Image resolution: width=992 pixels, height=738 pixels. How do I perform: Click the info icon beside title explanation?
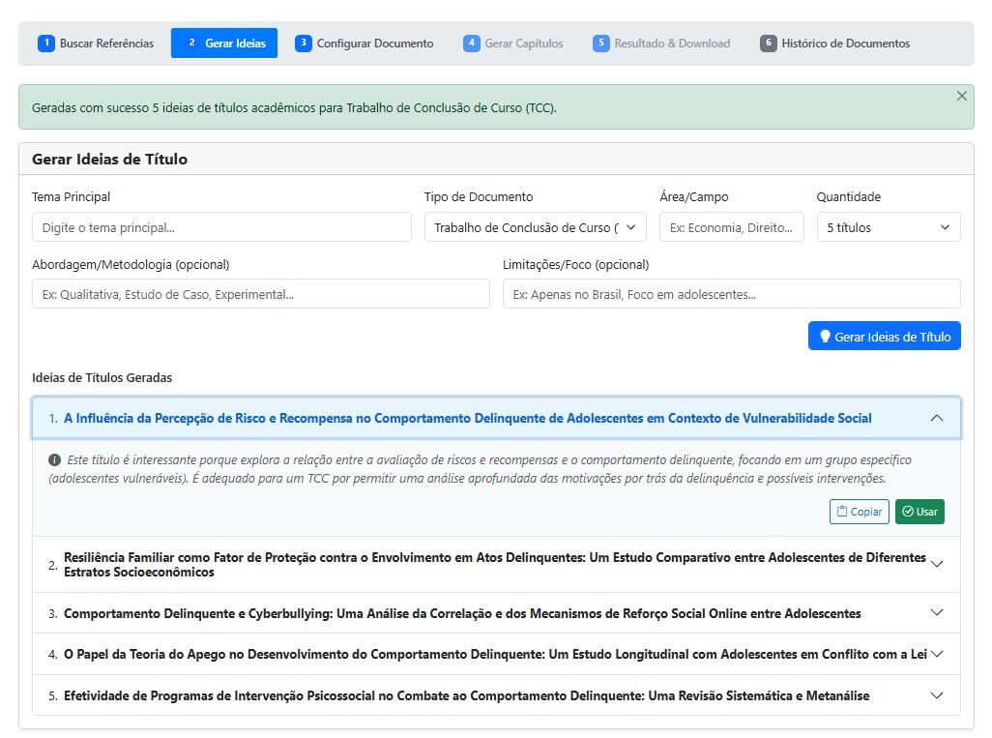55,459
